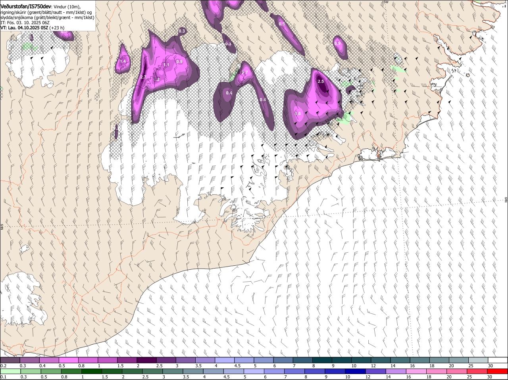Click the (+23 h) forecast offset text

click(x=57, y=28)
